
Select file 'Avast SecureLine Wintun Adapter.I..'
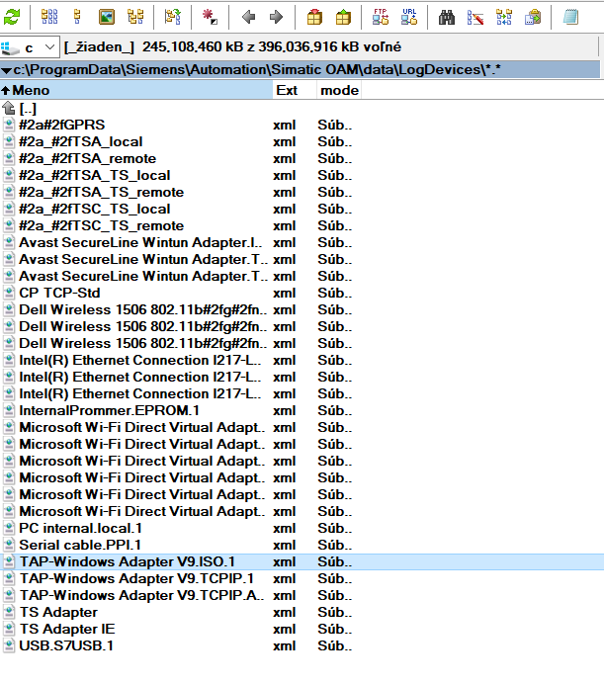pos(140,242)
